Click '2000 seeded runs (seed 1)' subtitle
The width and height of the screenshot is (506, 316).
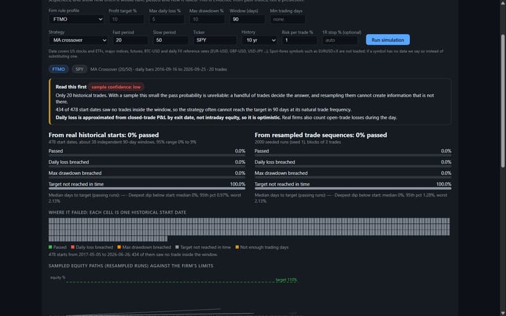point(297,142)
